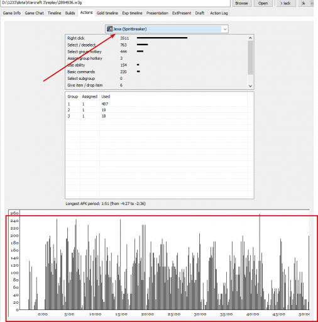Click the Group column header
The height and width of the screenshot is (322, 318).
coord(73,97)
